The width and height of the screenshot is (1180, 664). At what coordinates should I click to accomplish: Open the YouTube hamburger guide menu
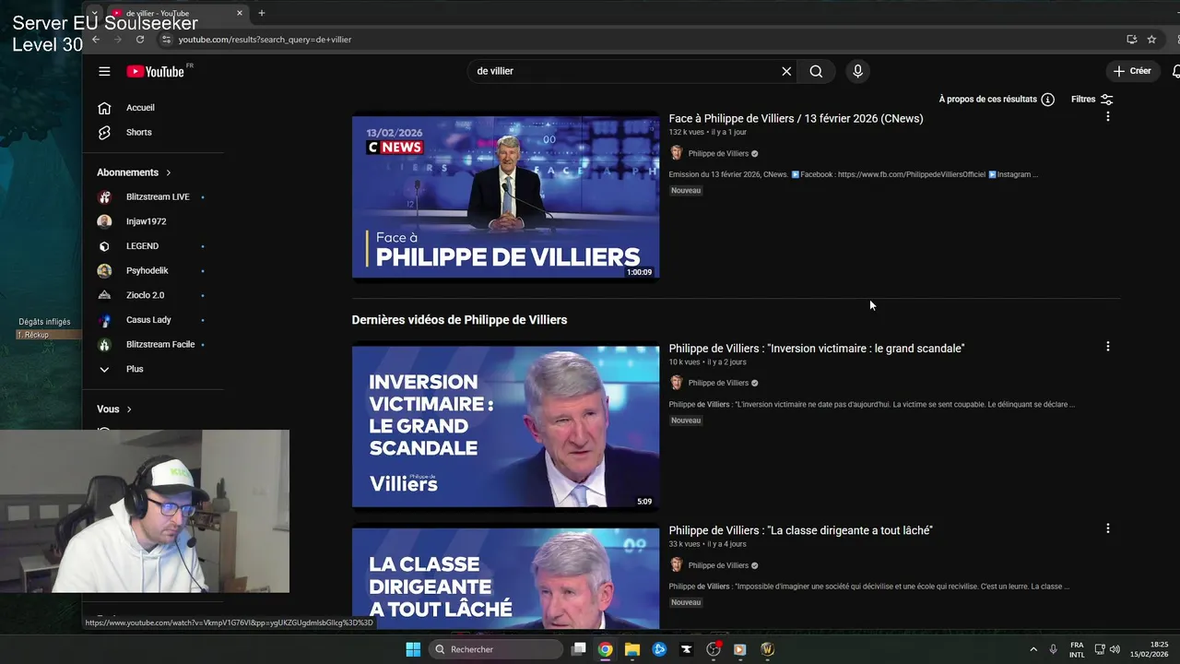[104, 71]
